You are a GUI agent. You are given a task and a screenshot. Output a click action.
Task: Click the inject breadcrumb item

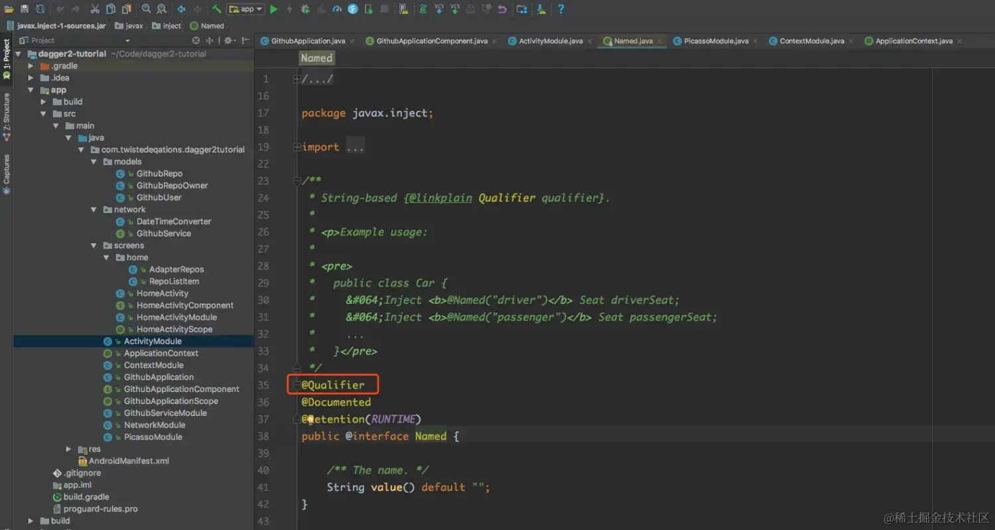coord(166,26)
